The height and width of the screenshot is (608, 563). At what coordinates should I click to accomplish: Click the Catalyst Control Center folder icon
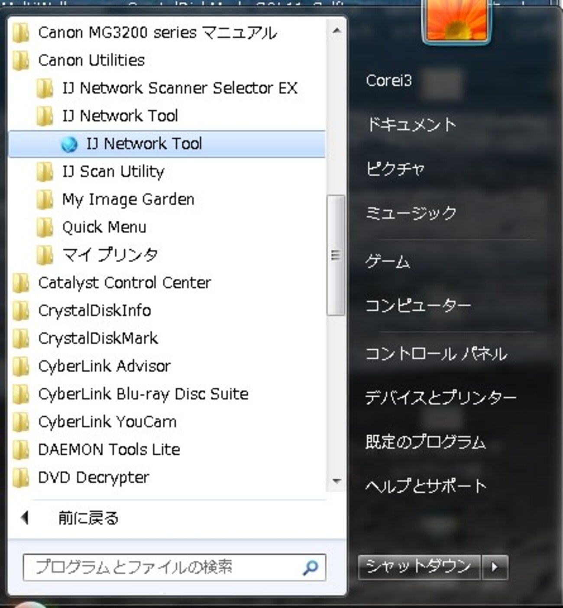point(20,283)
